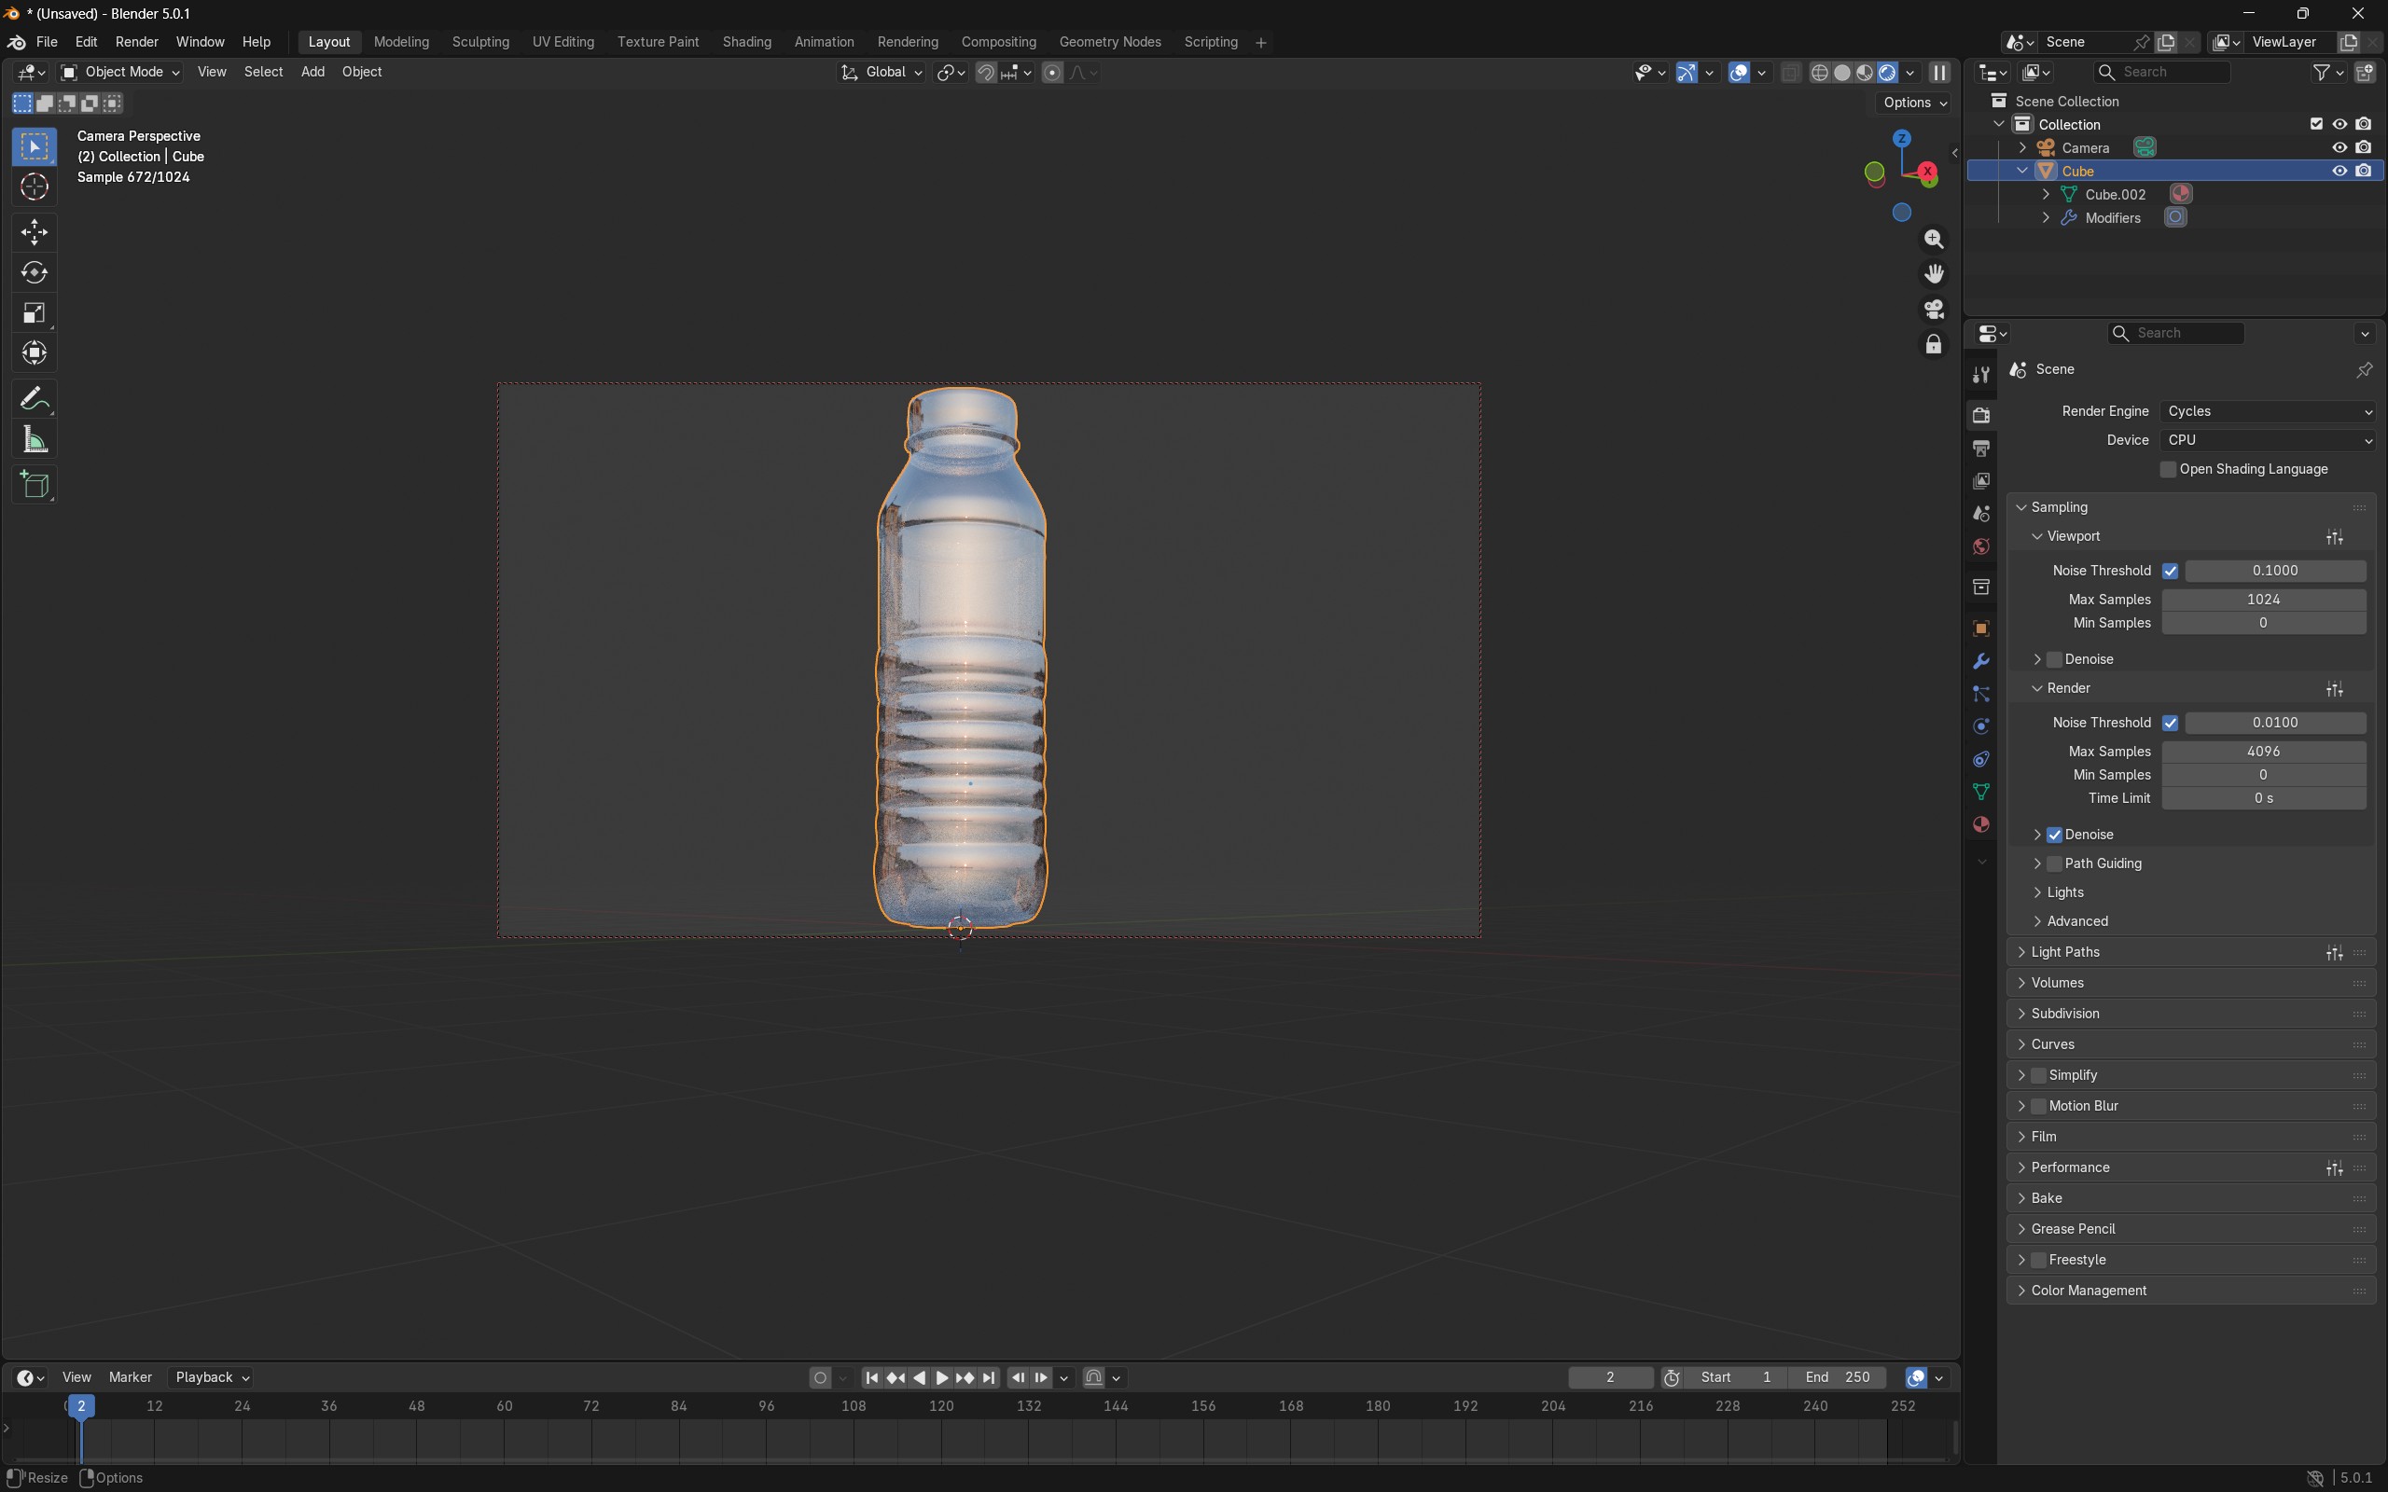Disable the Render Denoise checkbox
Viewport: 2388px width, 1492px height.
point(2054,835)
